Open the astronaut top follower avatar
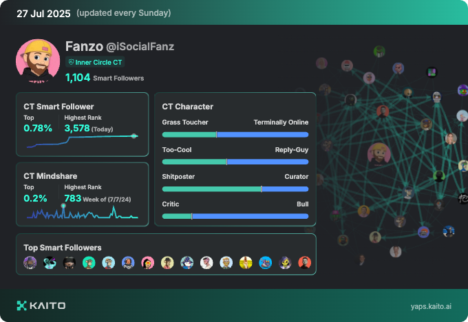 pos(128,263)
